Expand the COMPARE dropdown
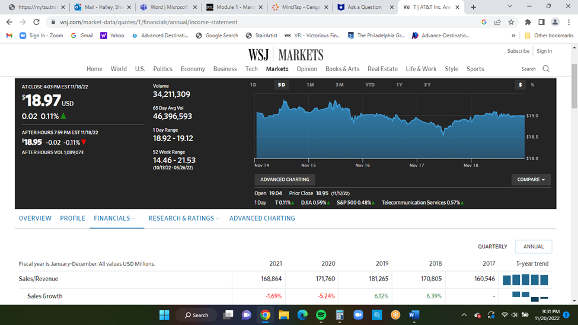Image resolution: width=578 pixels, height=325 pixels. pyautogui.click(x=531, y=180)
